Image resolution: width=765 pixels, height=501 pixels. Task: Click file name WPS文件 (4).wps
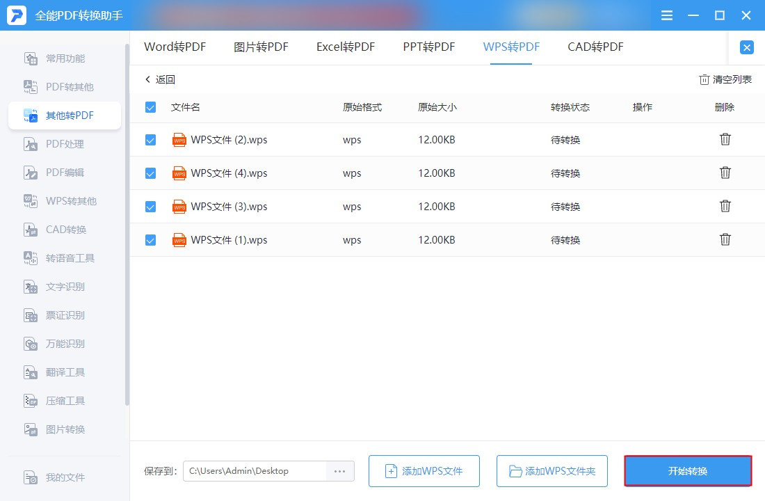pos(229,173)
